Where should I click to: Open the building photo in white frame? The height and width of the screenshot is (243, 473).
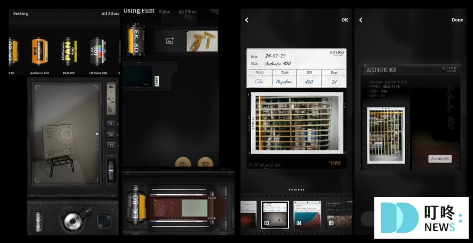pos(297,123)
